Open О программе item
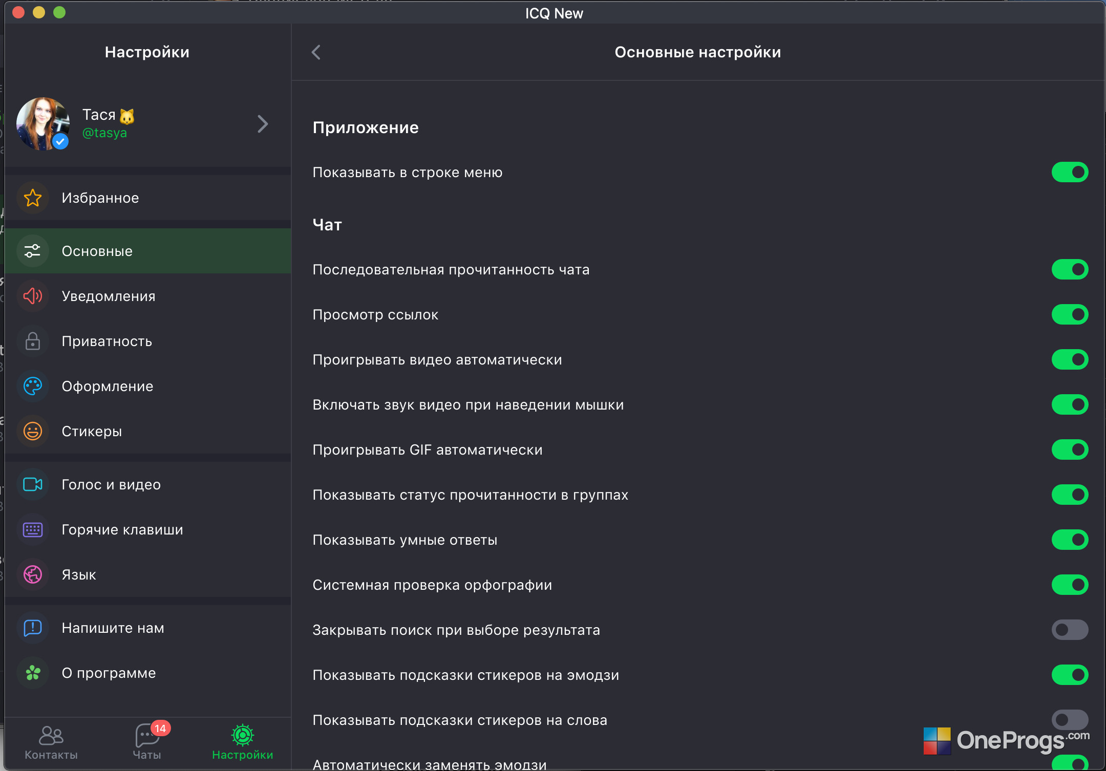Screen dimensions: 1106x771 (x=148, y=673)
